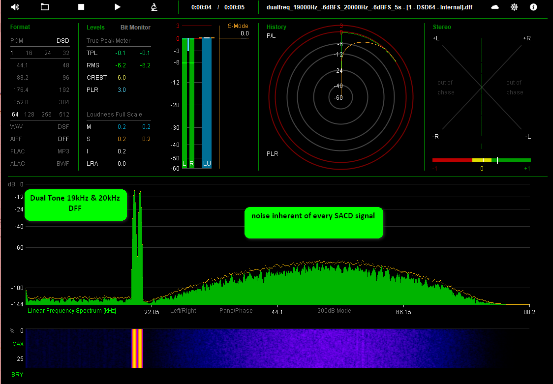
Task: Click the MP3 file type label
Action: [x=63, y=151]
